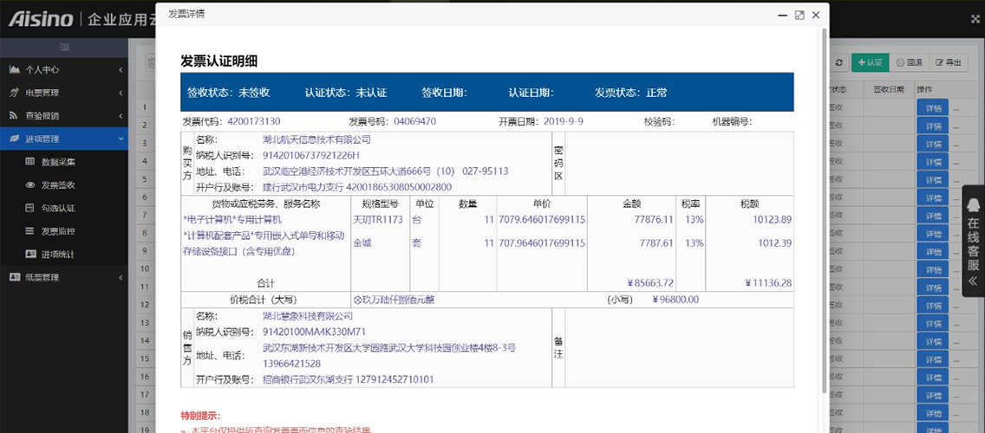The width and height of the screenshot is (985, 433).
Task: Collapse the sidebar with the hamburger icon
Action: click(x=64, y=47)
